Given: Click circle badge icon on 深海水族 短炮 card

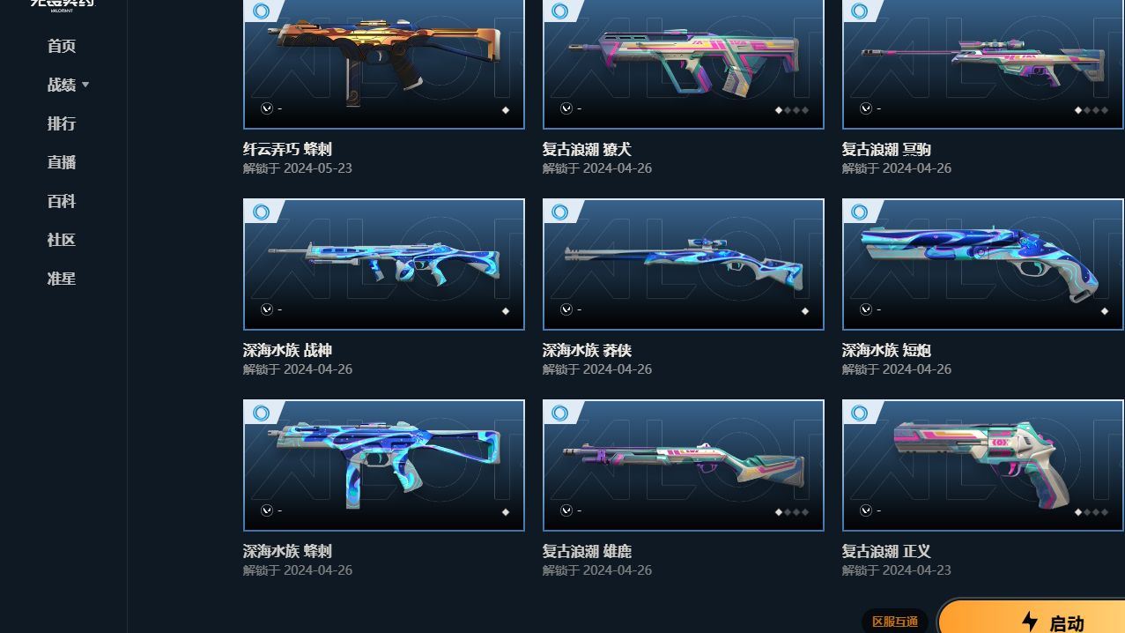Looking at the screenshot, I should point(860,212).
